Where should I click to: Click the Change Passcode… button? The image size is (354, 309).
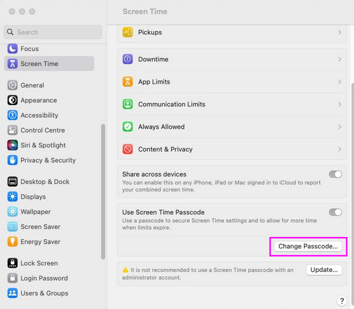click(x=308, y=246)
